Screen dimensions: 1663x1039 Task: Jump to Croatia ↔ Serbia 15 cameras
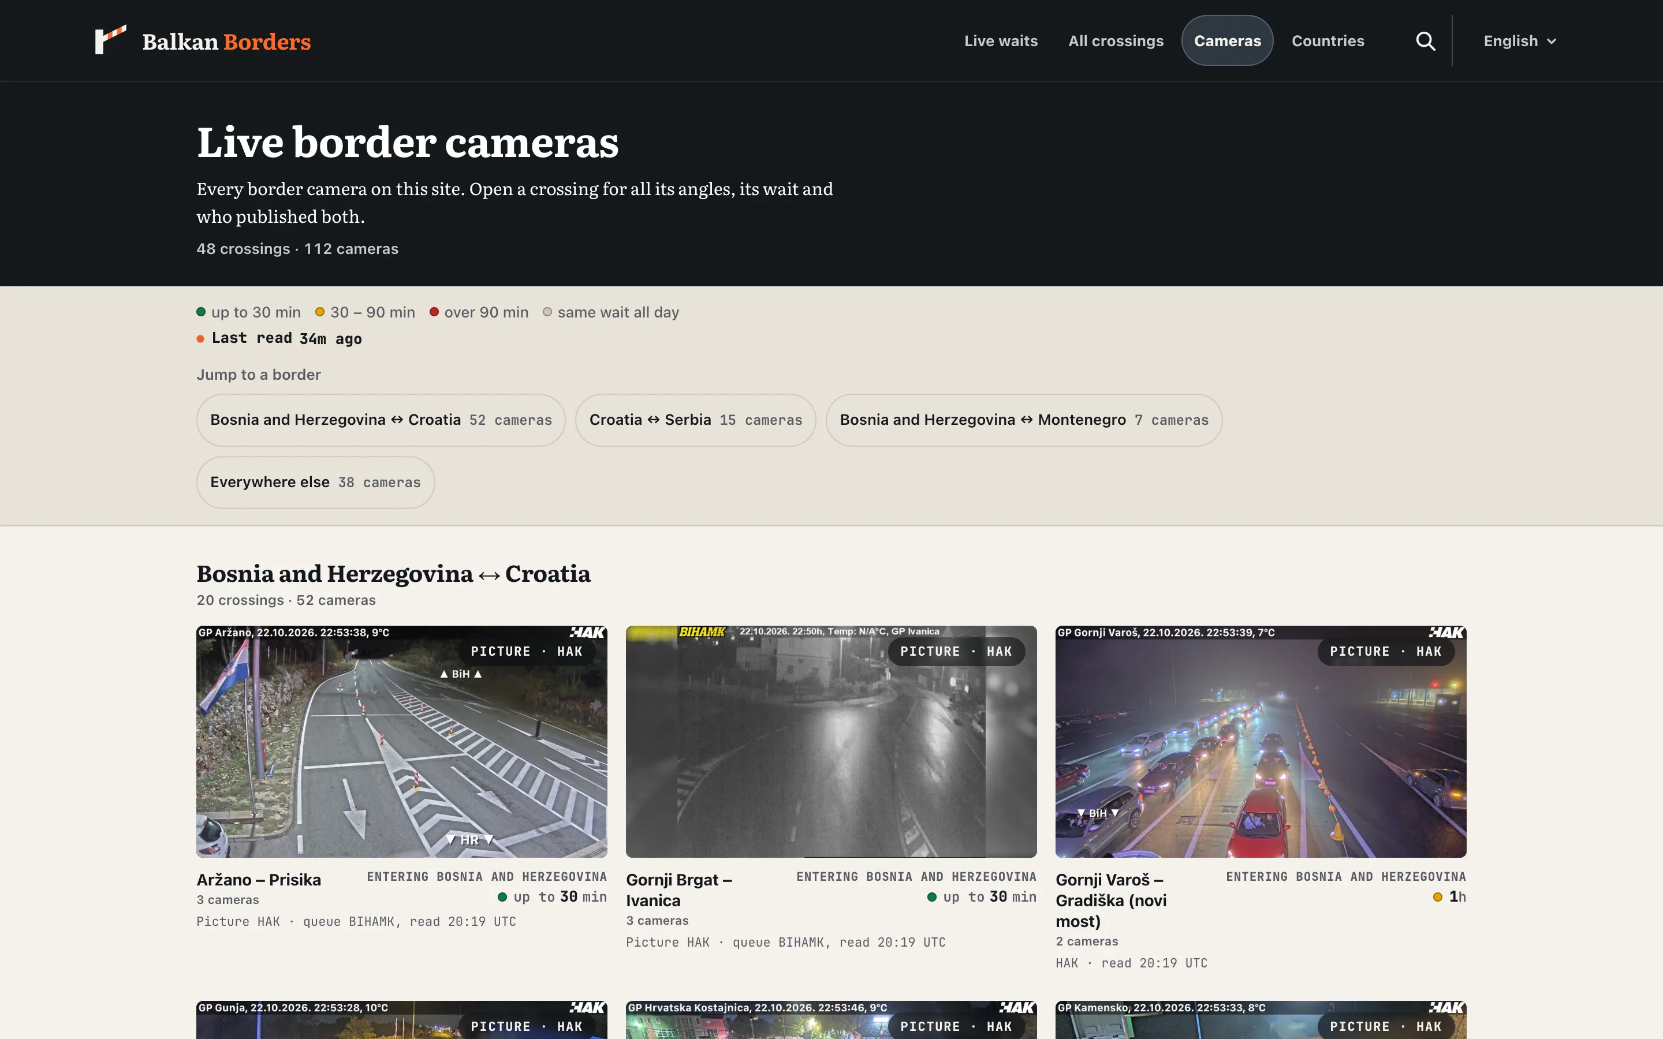[695, 420]
